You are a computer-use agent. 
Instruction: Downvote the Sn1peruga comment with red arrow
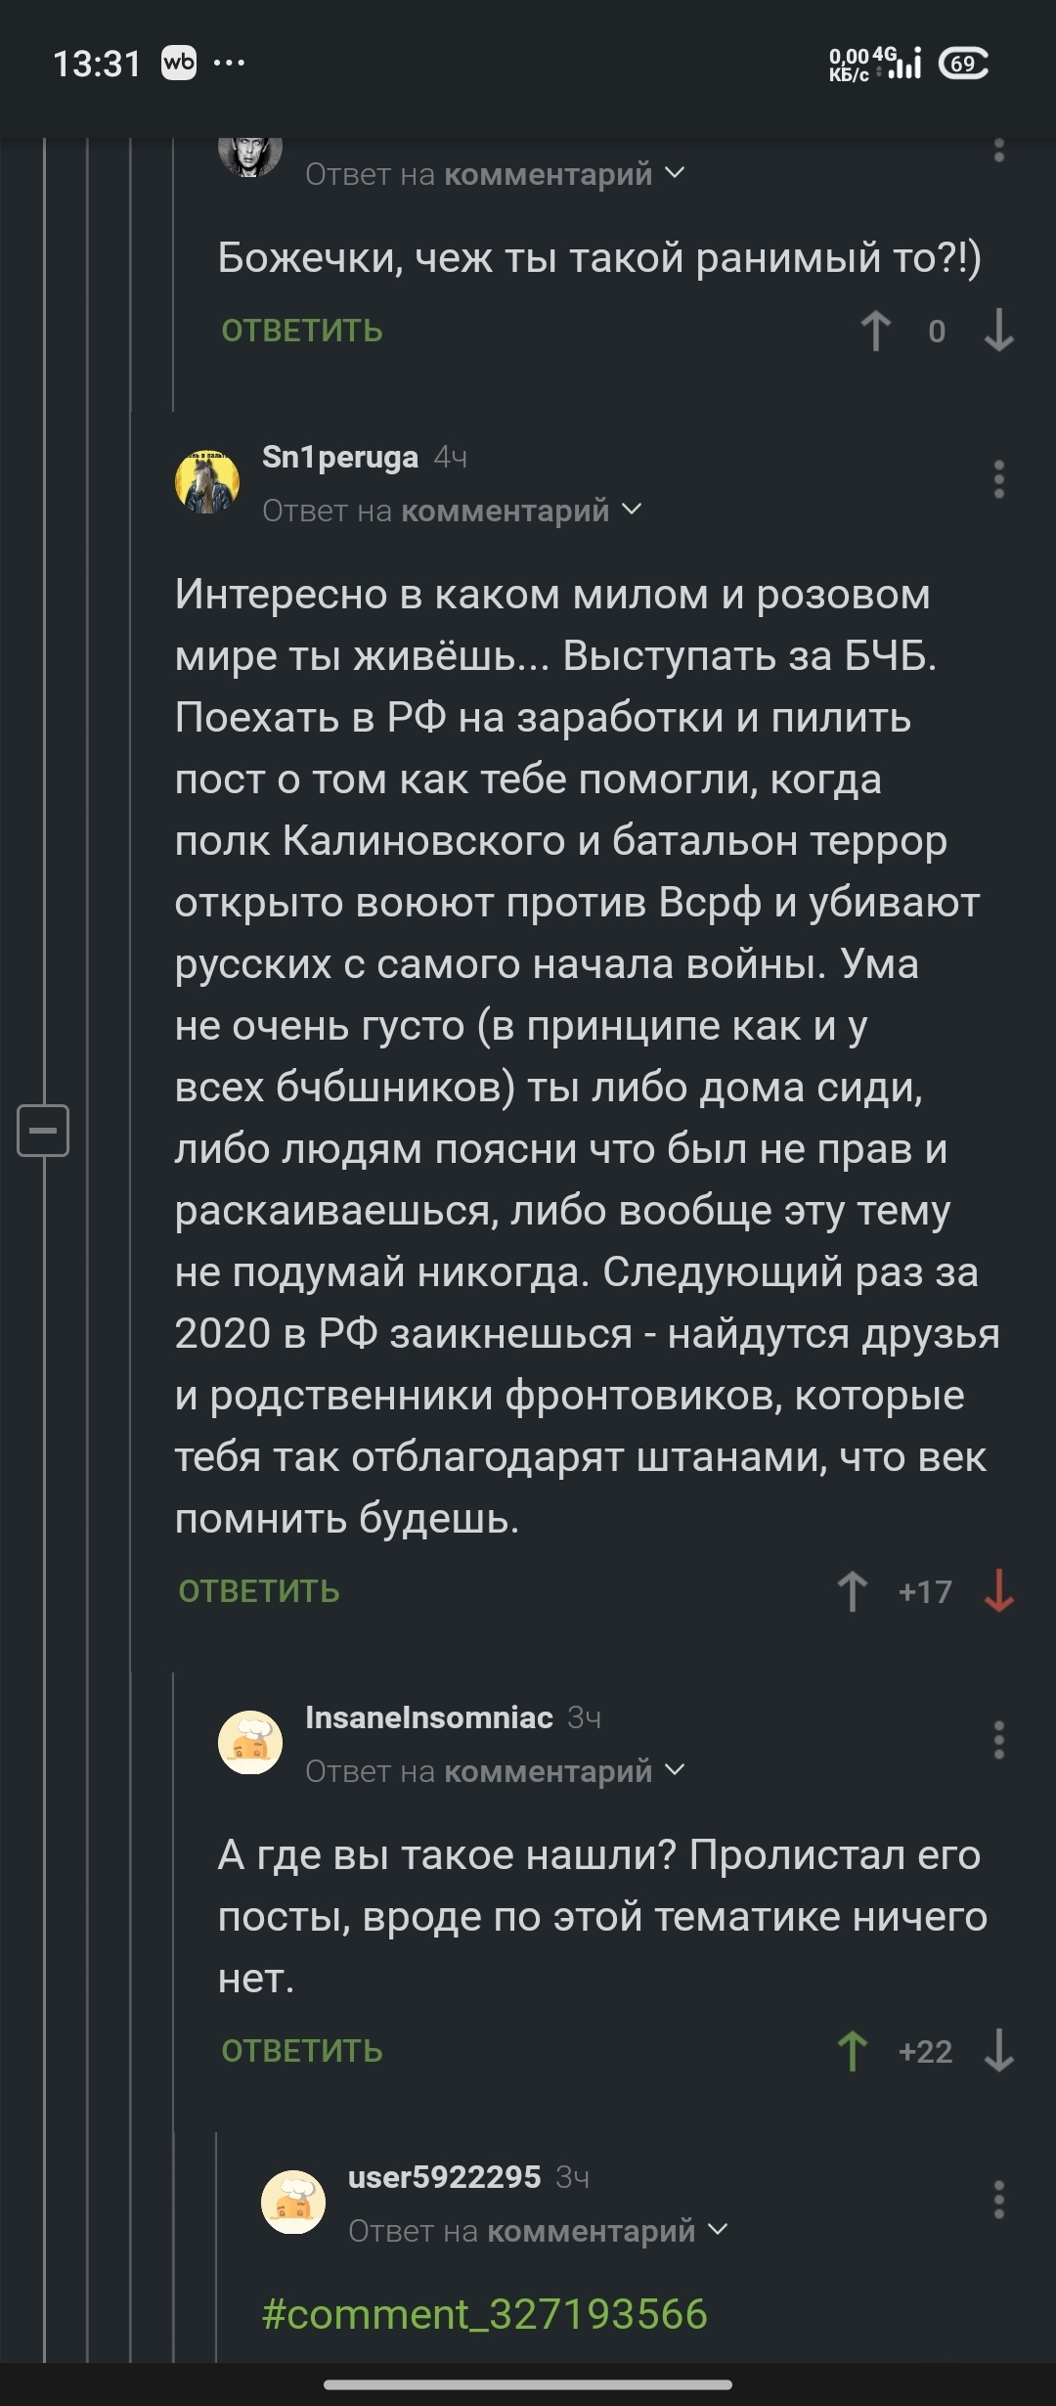coord(998,1591)
